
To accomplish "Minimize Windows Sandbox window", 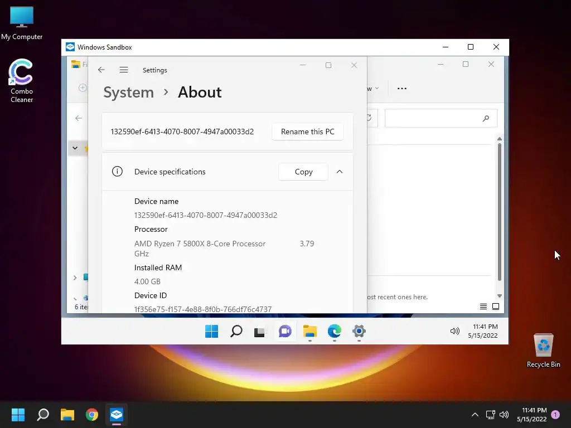I will tap(446, 47).
